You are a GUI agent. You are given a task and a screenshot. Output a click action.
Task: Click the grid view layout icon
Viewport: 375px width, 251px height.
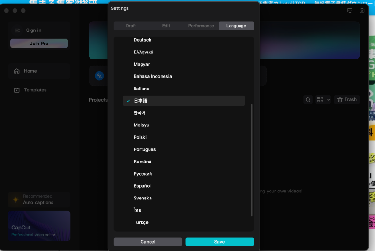[x=320, y=100]
